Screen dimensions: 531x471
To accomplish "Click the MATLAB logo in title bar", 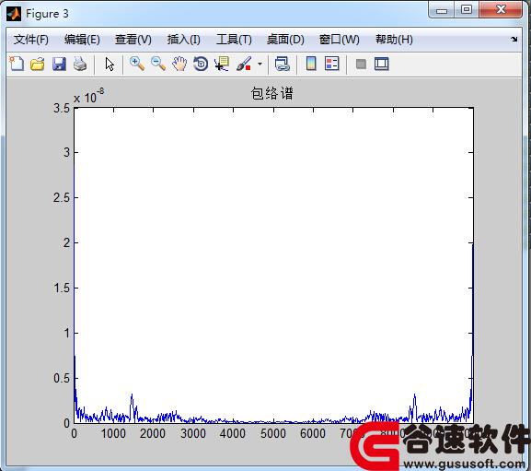I will [x=14, y=14].
